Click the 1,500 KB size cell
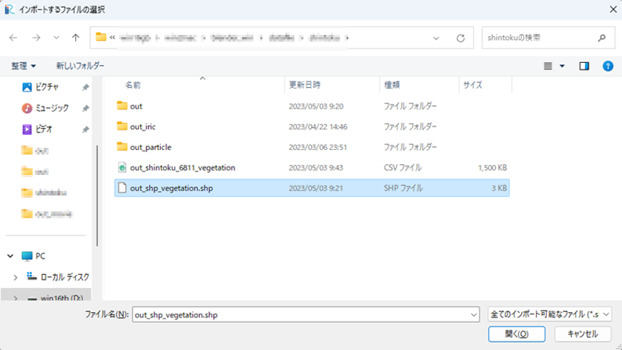622x350 pixels. point(493,168)
